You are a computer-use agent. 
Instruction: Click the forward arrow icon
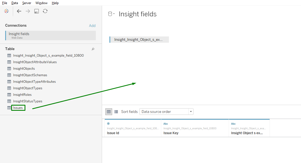point(28,11)
